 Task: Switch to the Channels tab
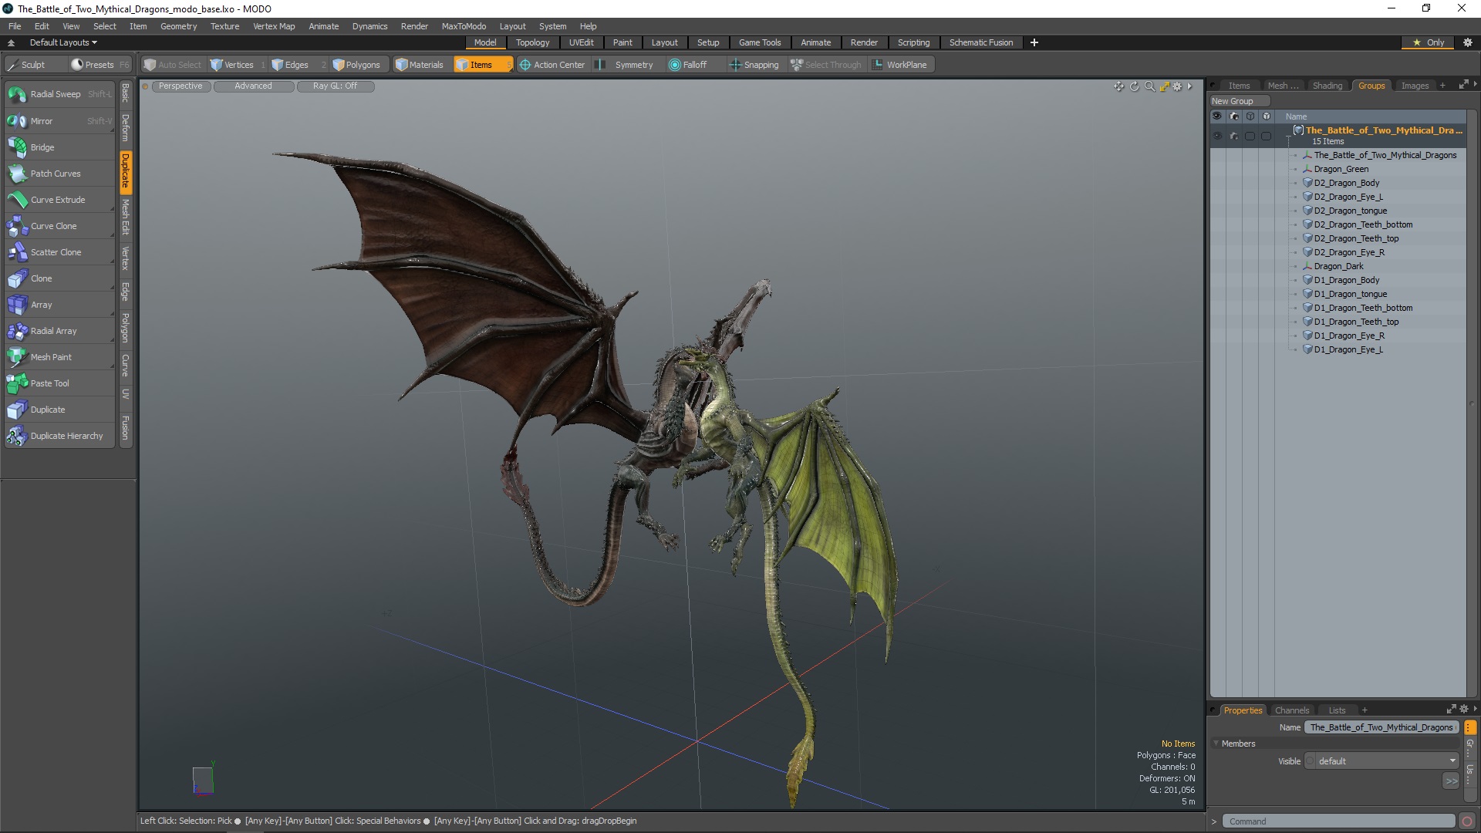(1292, 710)
